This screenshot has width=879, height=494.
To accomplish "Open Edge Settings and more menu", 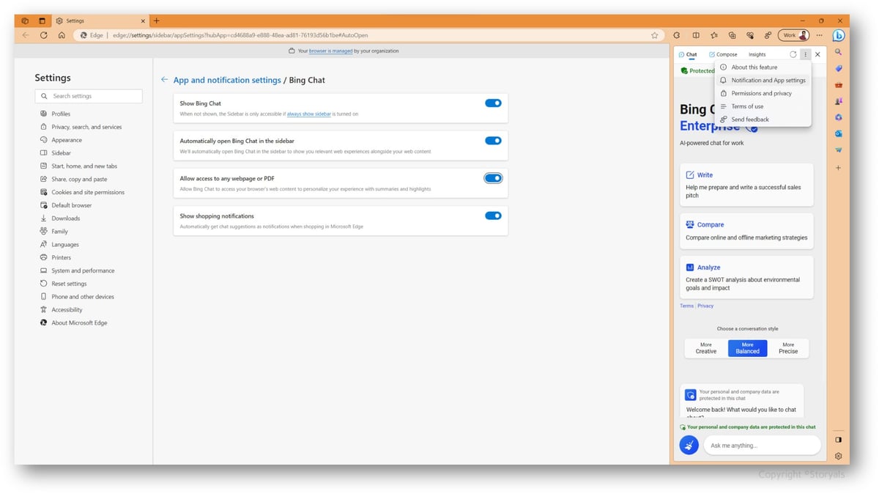I will (x=820, y=34).
